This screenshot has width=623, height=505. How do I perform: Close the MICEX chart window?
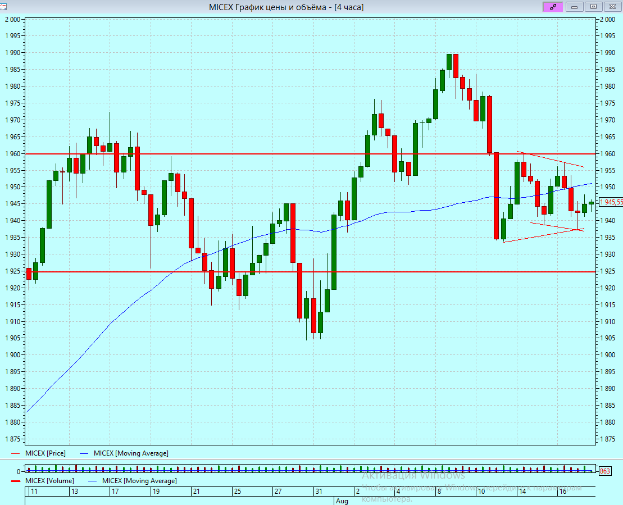pos(612,7)
